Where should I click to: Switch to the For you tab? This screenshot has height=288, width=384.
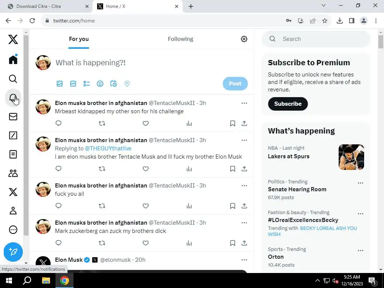(79, 39)
